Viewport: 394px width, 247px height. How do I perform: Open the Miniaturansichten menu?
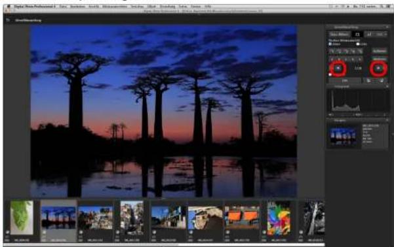115,7
